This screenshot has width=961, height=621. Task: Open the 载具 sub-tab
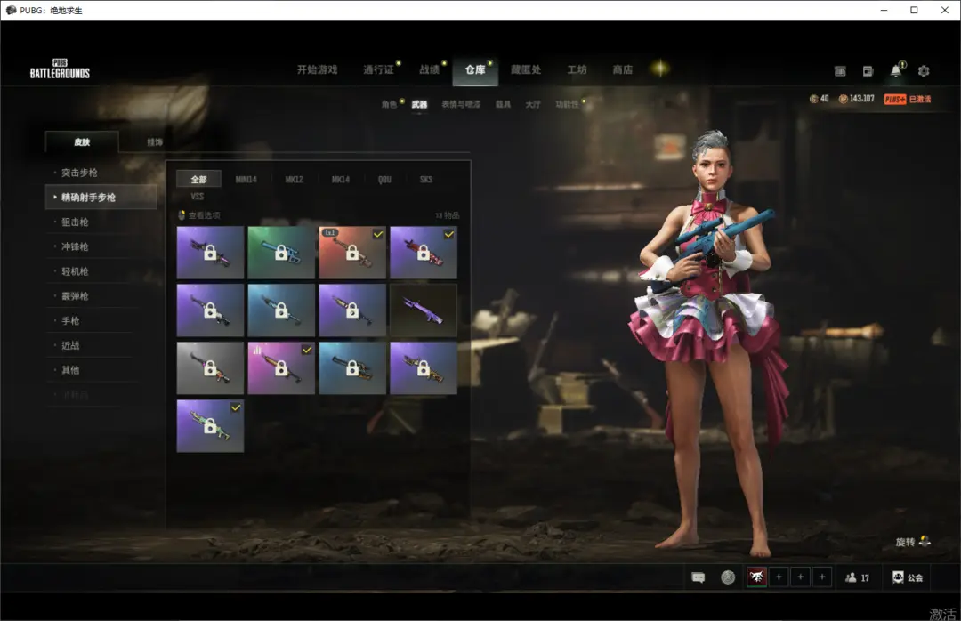click(503, 104)
